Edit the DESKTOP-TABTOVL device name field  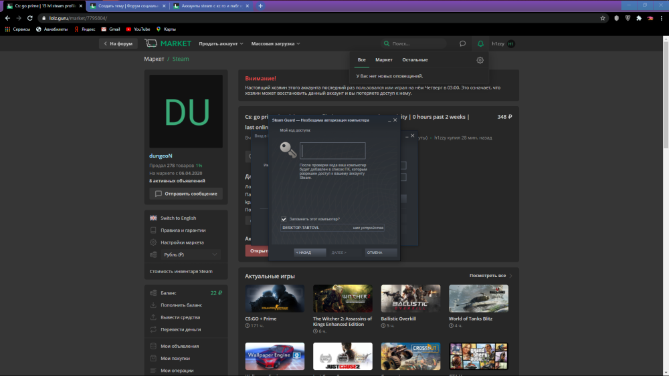pyautogui.click(x=332, y=228)
